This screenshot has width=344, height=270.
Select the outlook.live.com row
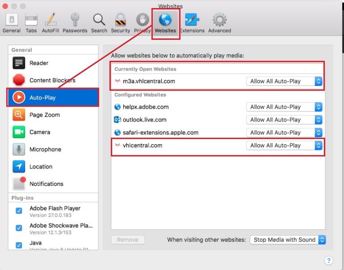tap(218, 120)
